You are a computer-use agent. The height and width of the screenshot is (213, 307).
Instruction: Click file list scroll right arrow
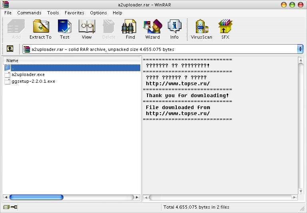click(137, 197)
